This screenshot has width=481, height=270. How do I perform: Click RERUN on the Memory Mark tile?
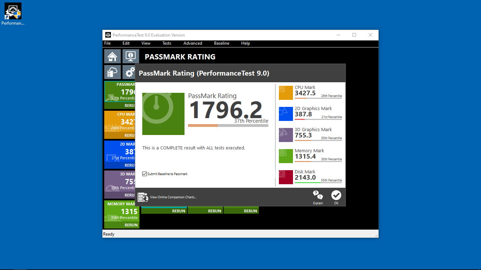[x=131, y=225]
